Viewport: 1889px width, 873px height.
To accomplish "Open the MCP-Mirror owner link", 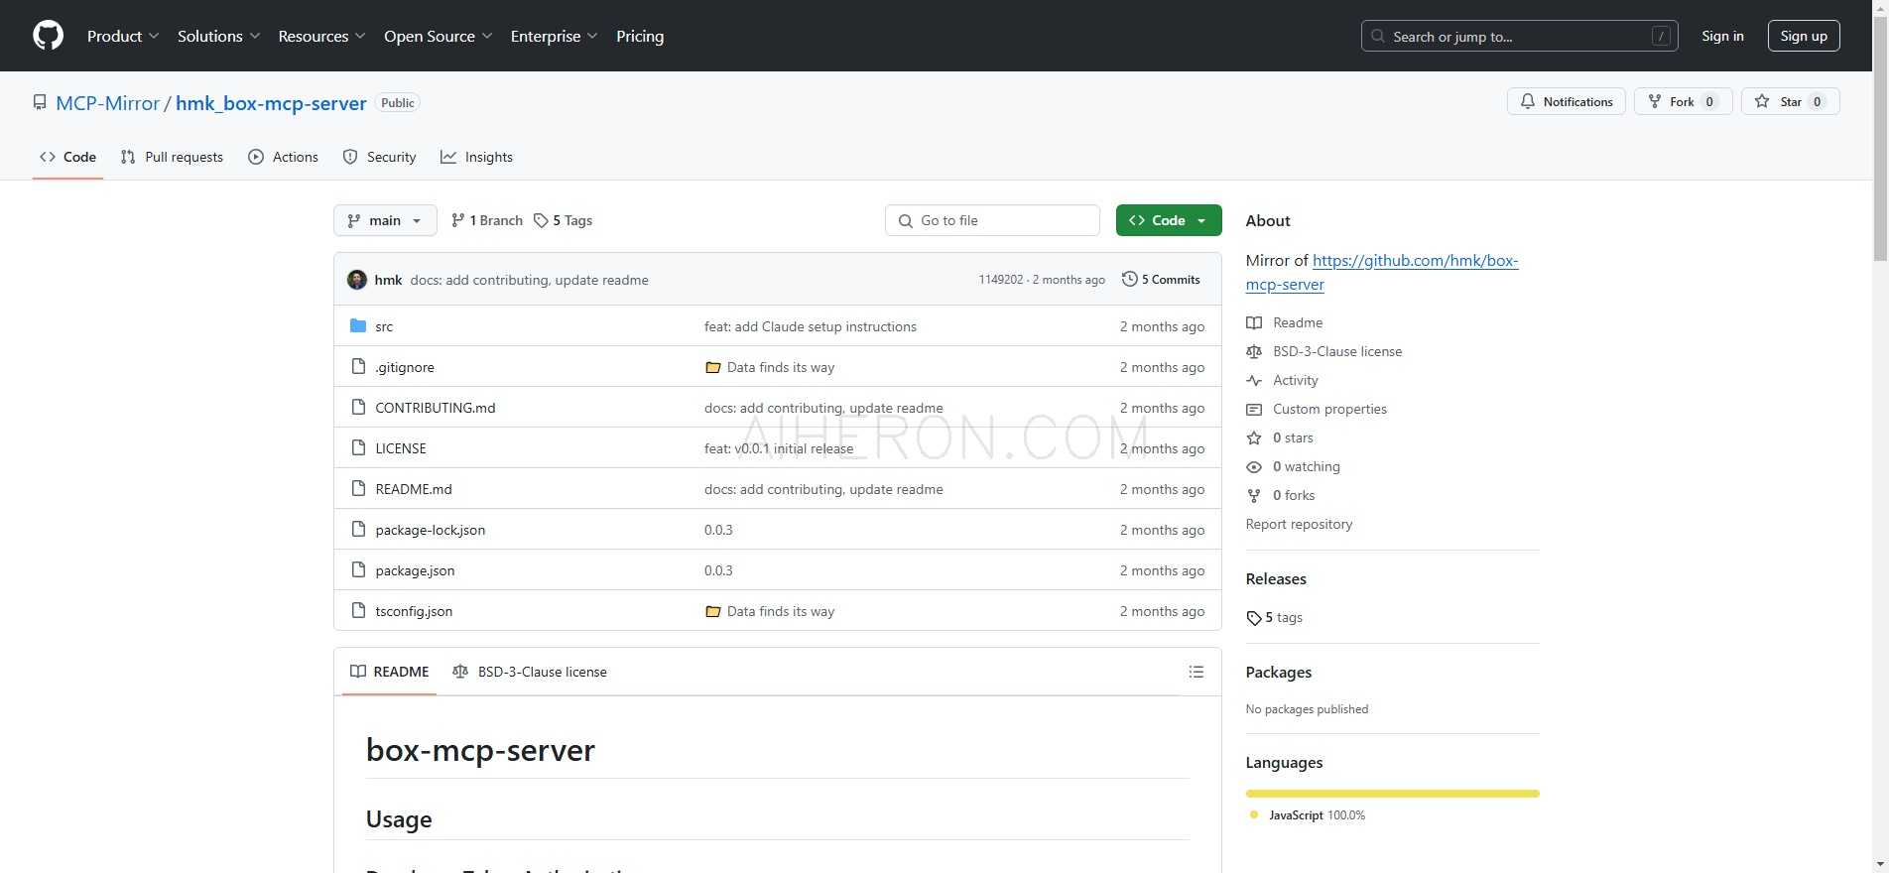I will 108,103.
